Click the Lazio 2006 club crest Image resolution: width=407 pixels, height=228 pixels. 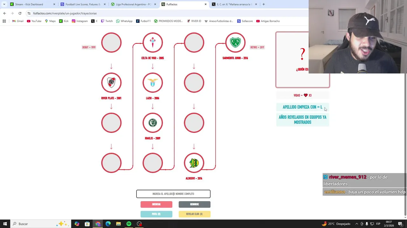153,83
